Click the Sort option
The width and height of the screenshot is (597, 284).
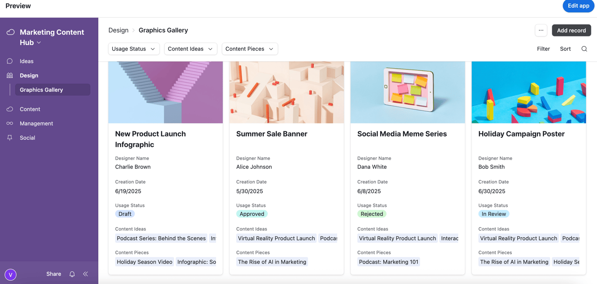(565, 49)
